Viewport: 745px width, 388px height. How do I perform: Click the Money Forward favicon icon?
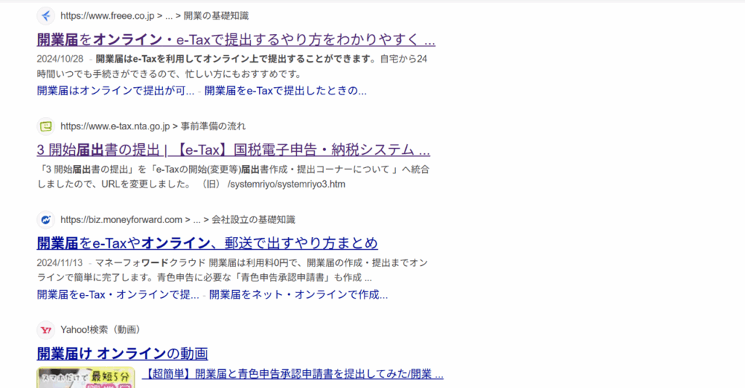pyautogui.click(x=46, y=219)
